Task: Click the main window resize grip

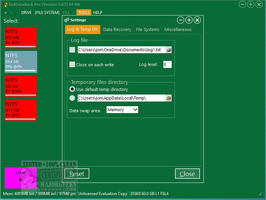Action: click(x=260, y=194)
